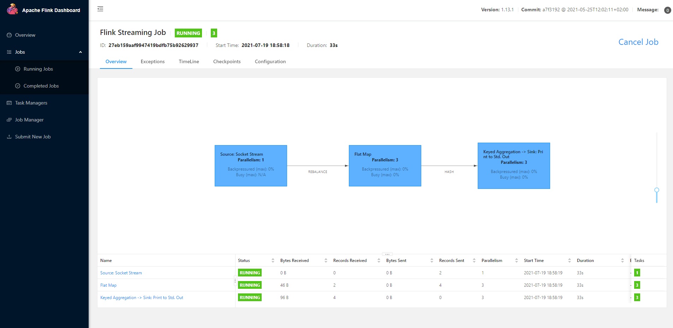
Task: Sort the table by Status
Action: coord(273,261)
